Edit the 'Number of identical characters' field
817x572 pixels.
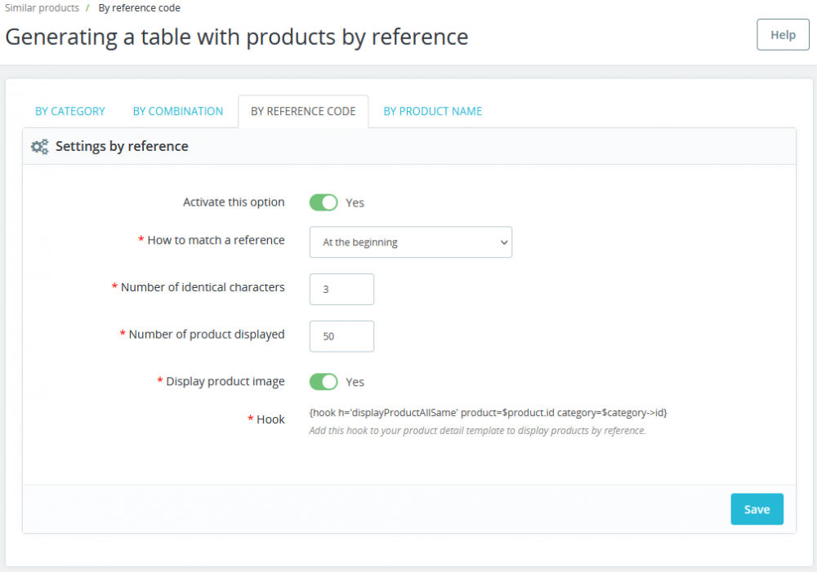tap(341, 289)
